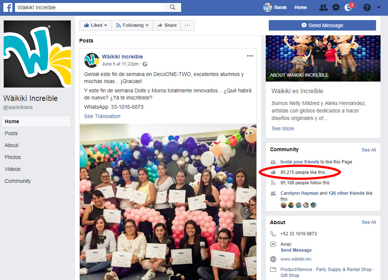Expand the Following dropdown
This screenshot has height=280, width=388.
[x=132, y=25]
